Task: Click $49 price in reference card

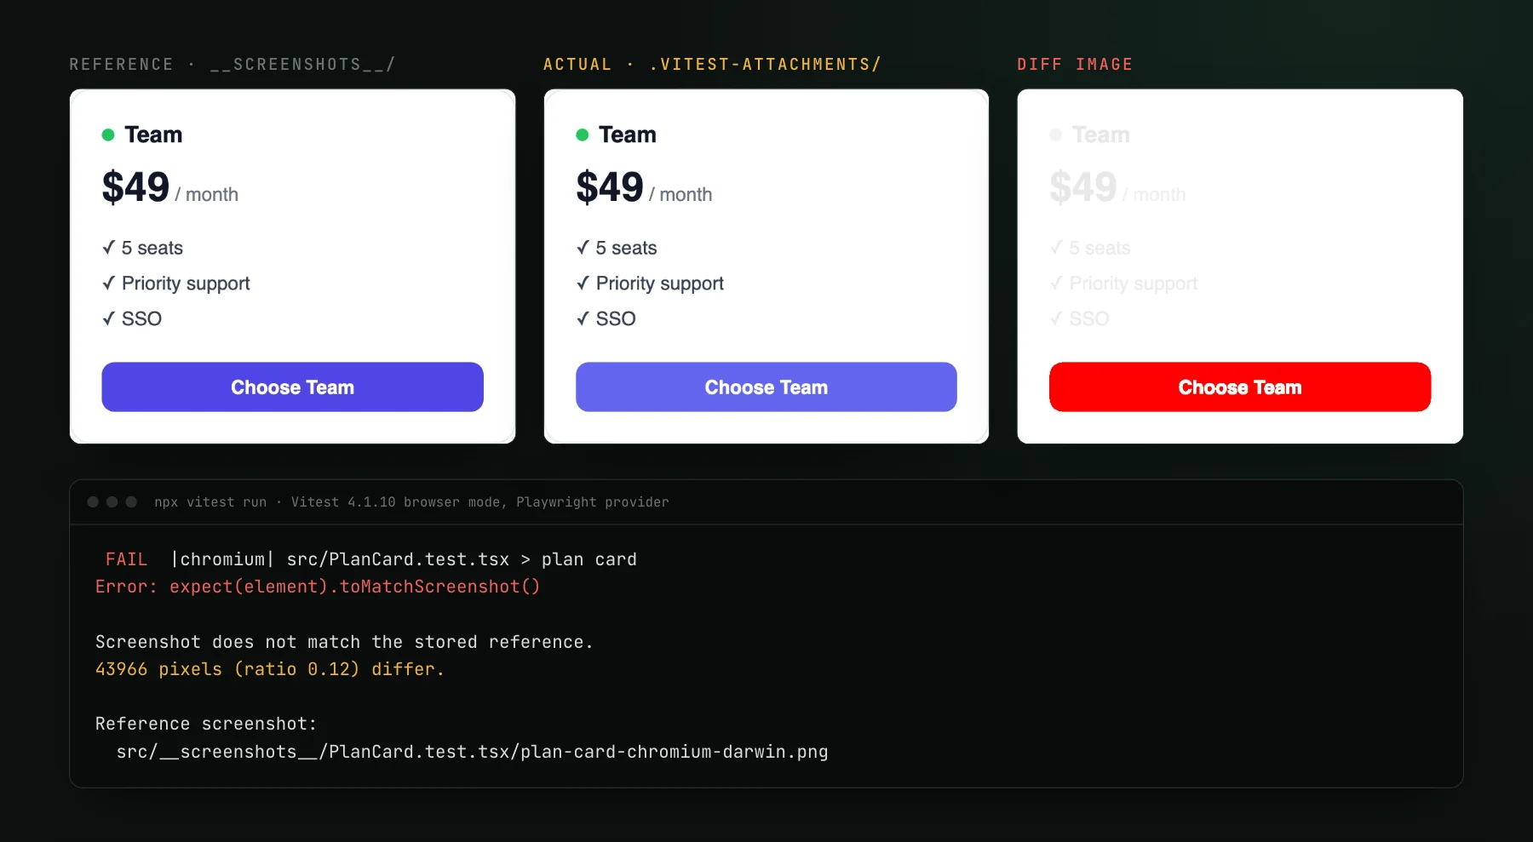Action: pyautogui.click(x=135, y=187)
